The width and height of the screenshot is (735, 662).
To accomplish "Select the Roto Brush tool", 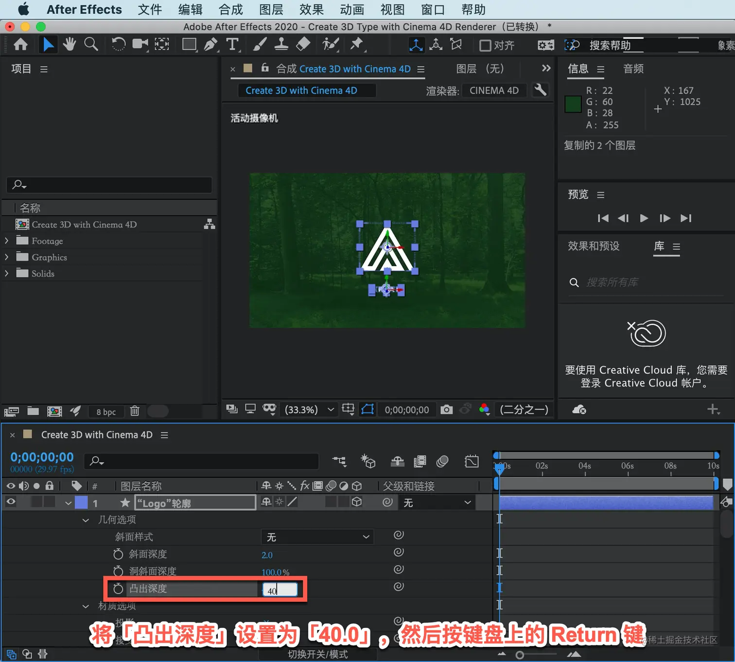I will [x=331, y=45].
